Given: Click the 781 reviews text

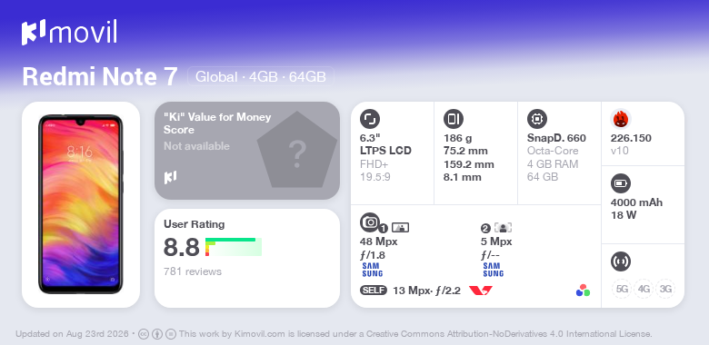Looking at the screenshot, I should [193, 271].
